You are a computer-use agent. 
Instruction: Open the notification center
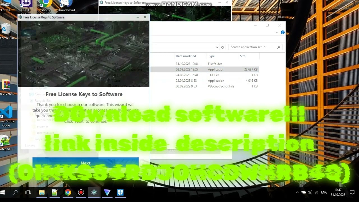pos(352,192)
